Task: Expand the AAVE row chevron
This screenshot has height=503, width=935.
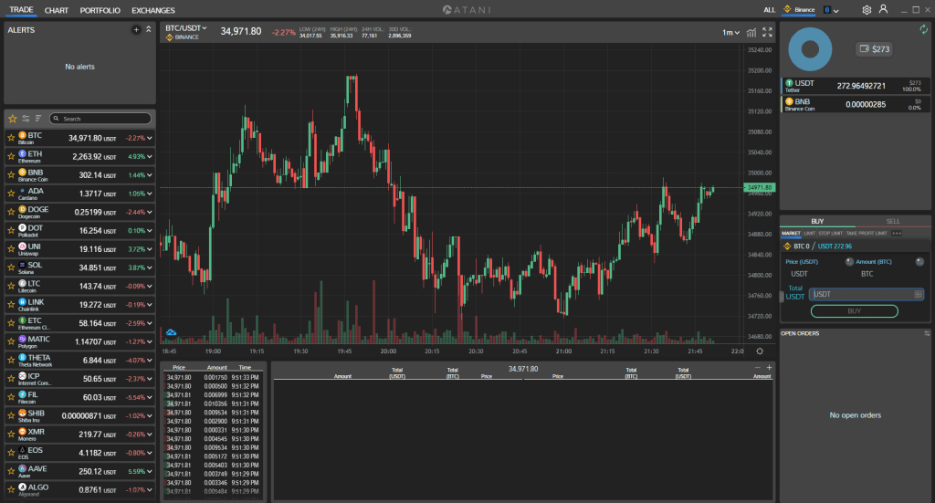Action: pyautogui.click(x=150, y=471)
